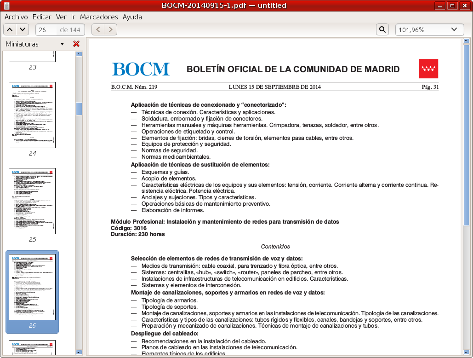Viewport: 473px width, 358px height.
Task: Select page 24 thumbnail
Action: click(32, 115)
